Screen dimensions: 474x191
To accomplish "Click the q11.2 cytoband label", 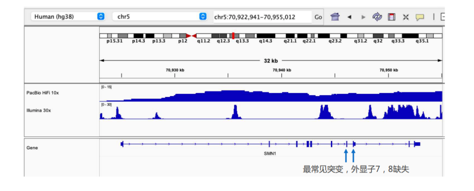I will pyautogui.click(x=204, y=41).
